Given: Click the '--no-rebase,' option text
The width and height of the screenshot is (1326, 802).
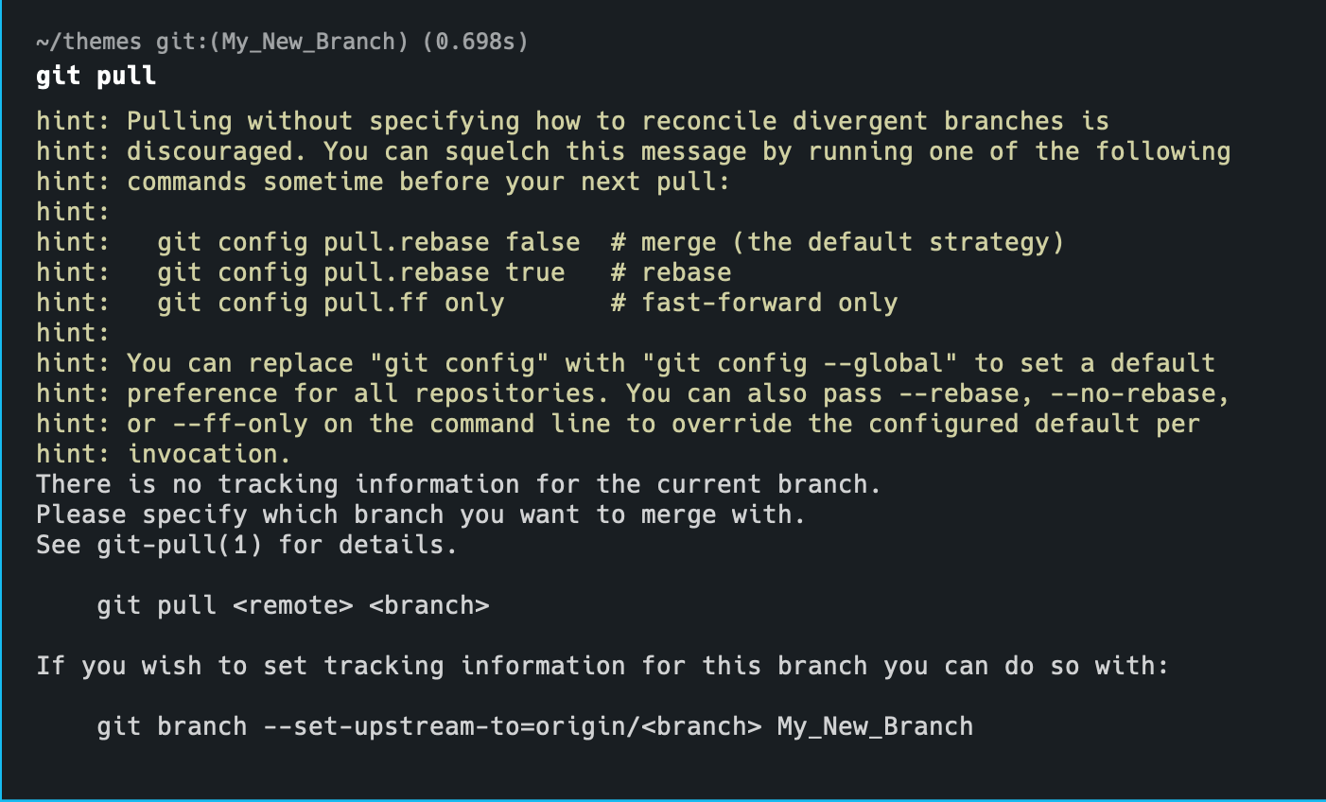Looking at the screenshot, I should 1141,393.
